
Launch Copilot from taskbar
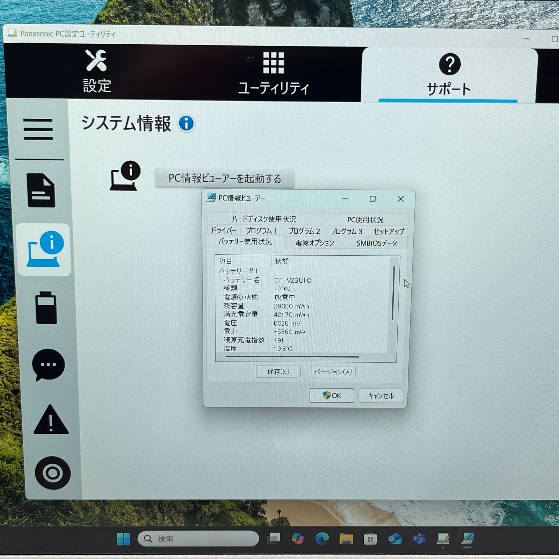pos(298,538)
